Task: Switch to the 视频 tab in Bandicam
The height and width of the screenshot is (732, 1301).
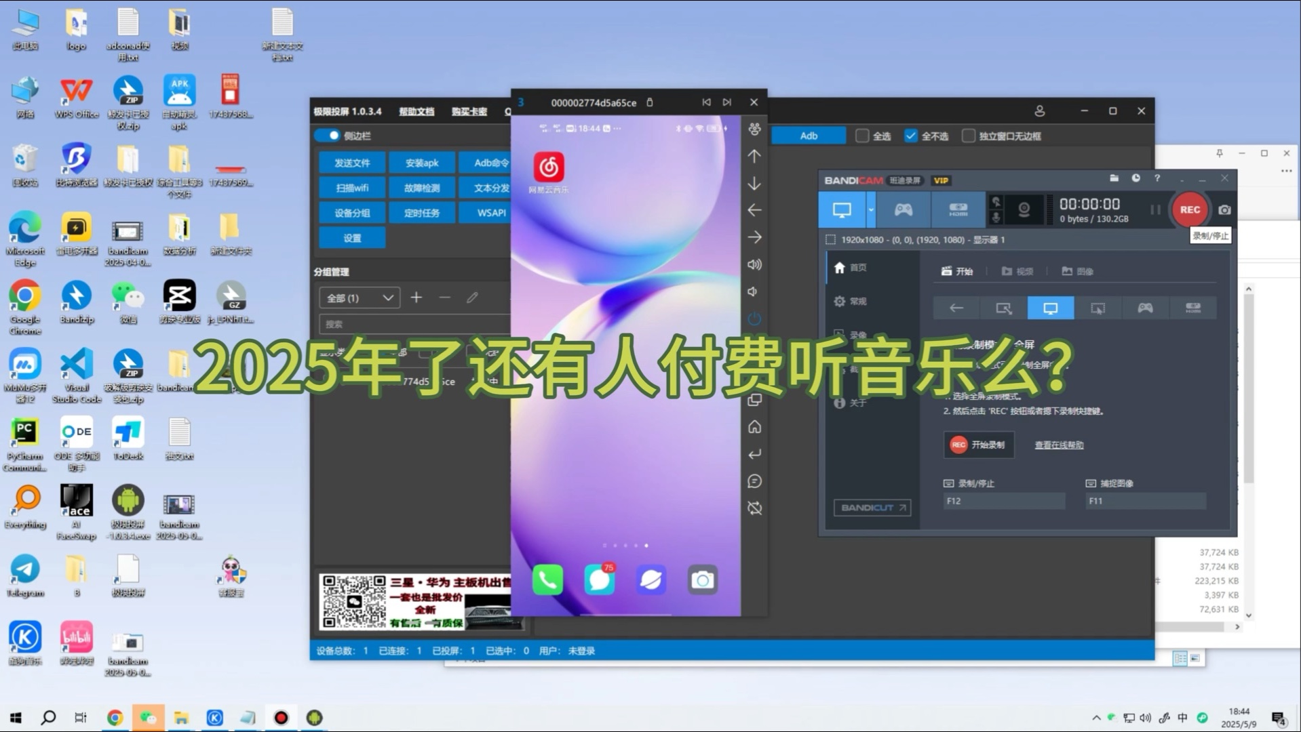Action: pos(1017,271)
